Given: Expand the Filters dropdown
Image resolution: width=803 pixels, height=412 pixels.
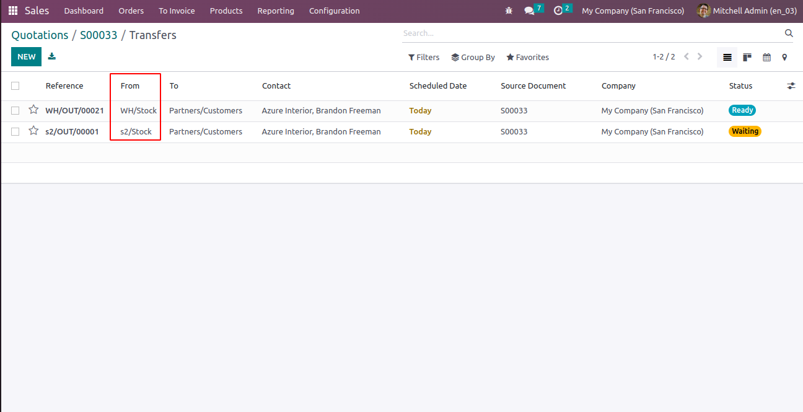Looking at the screenshot, I should pos(424,57).
